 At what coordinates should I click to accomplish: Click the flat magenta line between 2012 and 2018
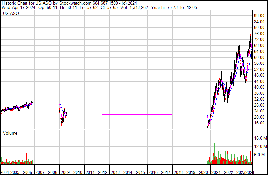(139, 114)
